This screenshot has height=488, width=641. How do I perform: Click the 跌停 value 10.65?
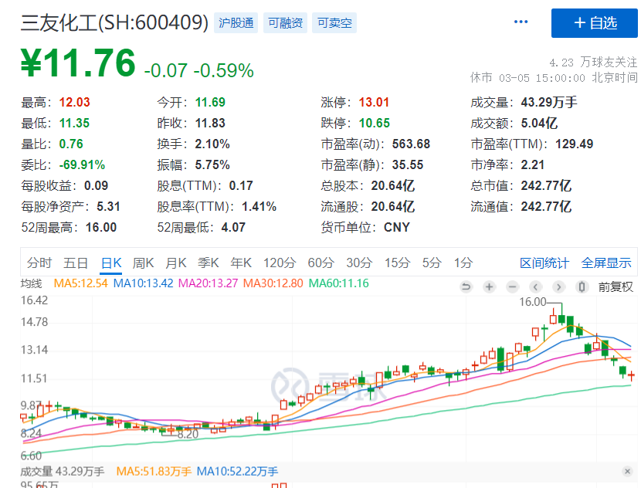(375, 123)
